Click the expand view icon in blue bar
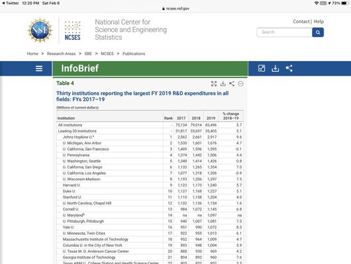Image resolution: width=351 pixels, height=264 pixels. [262, 68]
